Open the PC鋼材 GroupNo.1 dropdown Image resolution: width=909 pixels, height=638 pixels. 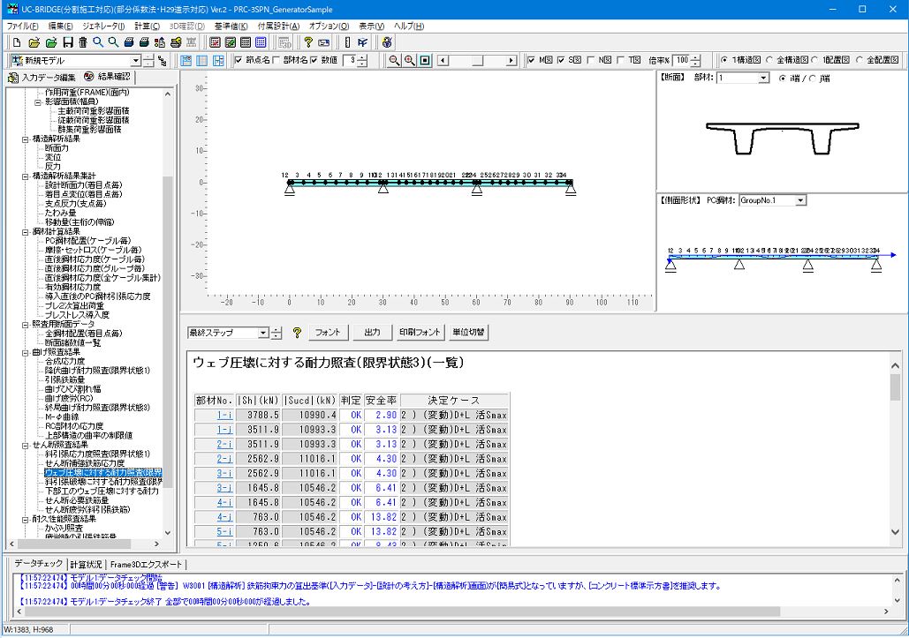(x=800, y=200)
